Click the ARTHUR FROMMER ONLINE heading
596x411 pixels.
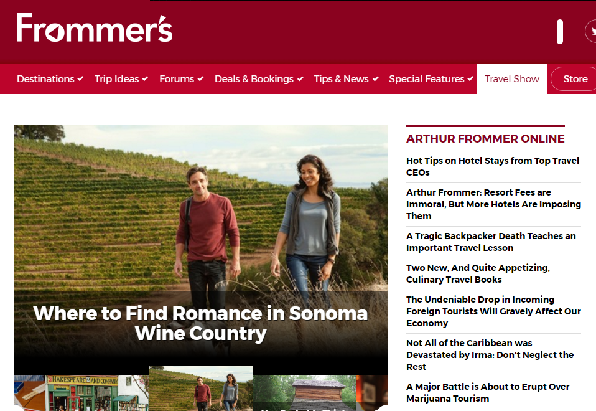click(x=485, y=139)
